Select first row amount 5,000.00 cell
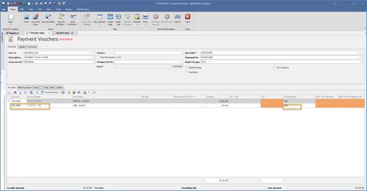 (217, 101)
